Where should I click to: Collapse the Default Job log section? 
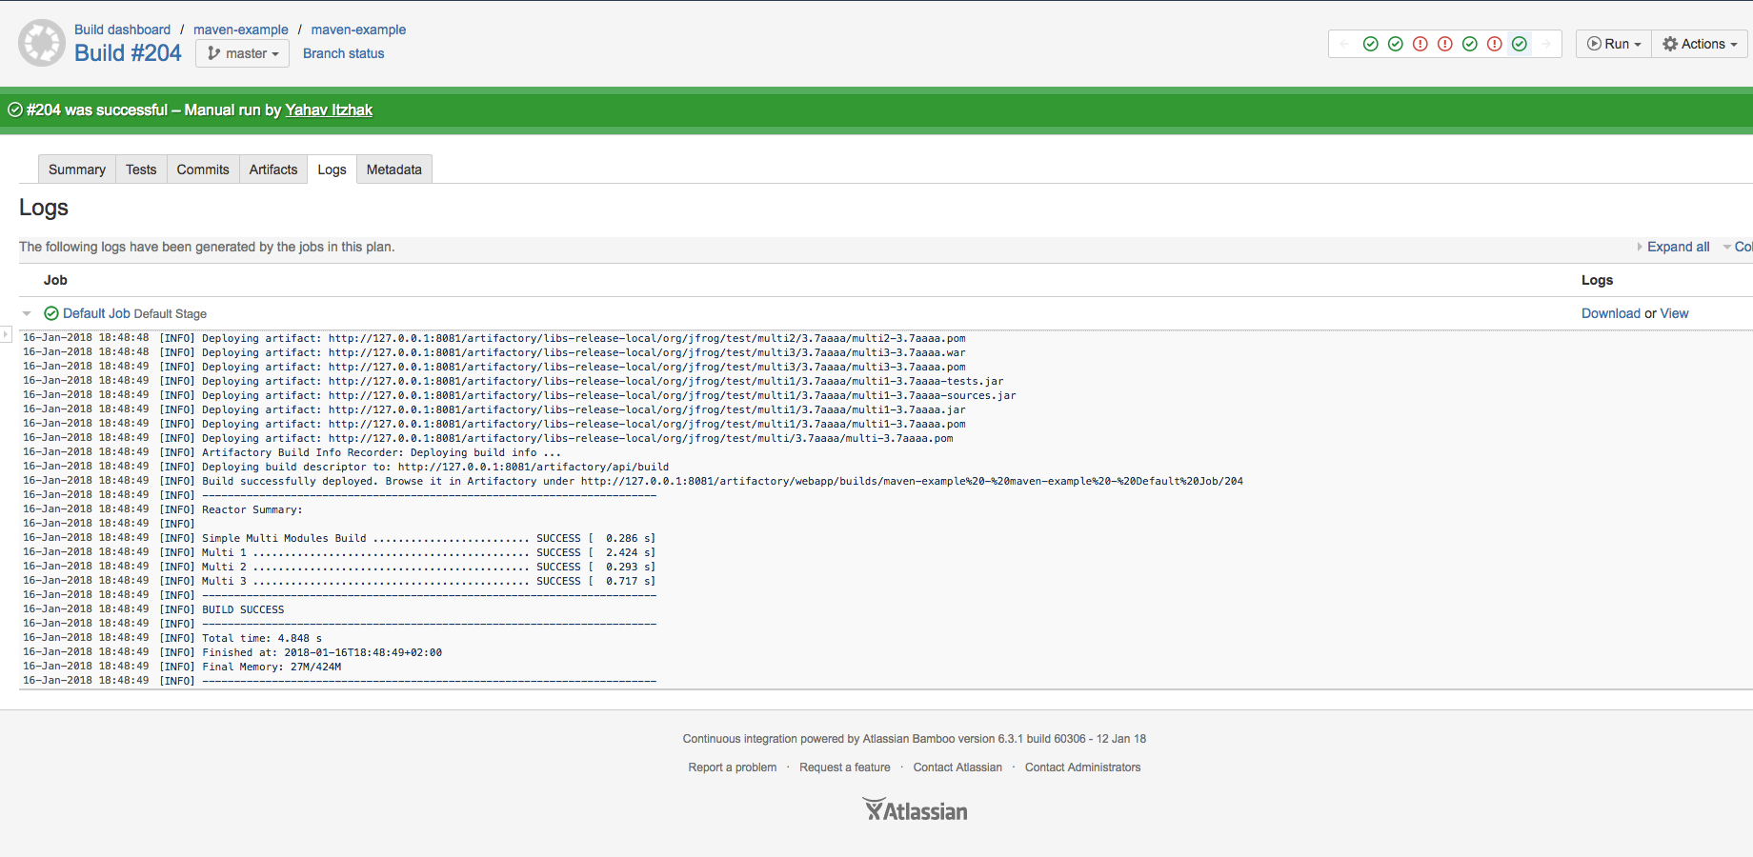pyautogui.click(x=27, y=313)
